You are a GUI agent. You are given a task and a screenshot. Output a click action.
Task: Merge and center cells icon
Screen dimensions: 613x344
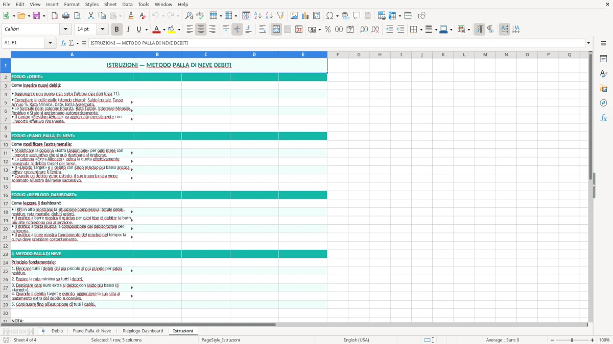coord(276,30)
